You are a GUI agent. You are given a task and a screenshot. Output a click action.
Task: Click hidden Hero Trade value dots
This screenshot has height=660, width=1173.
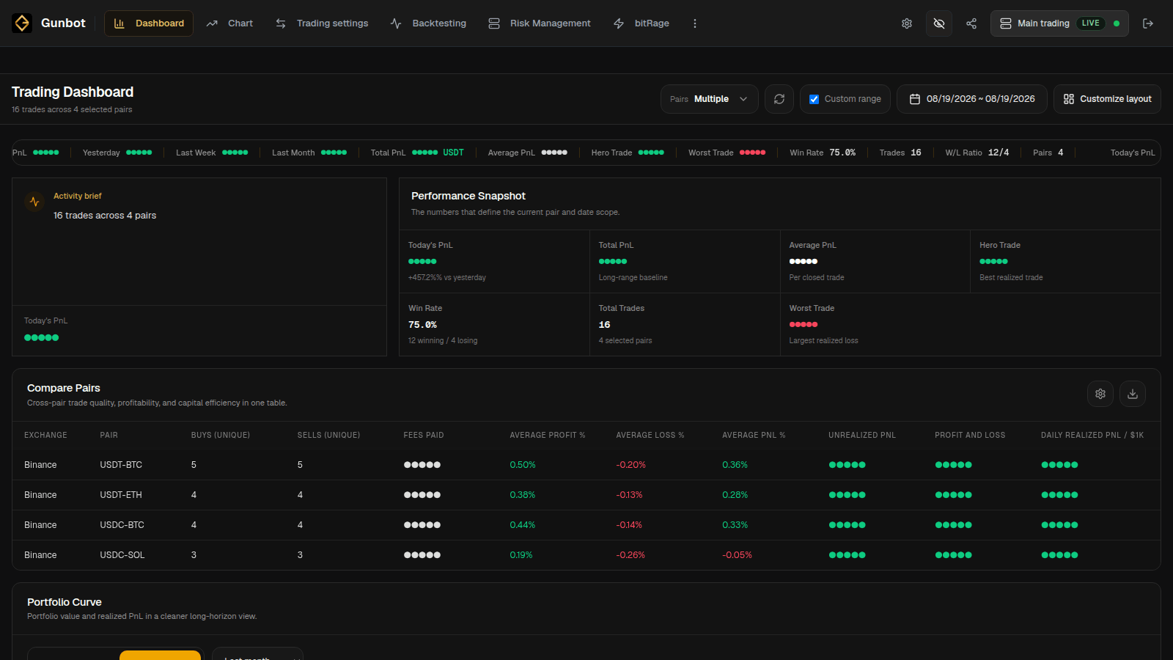(993, 261)
